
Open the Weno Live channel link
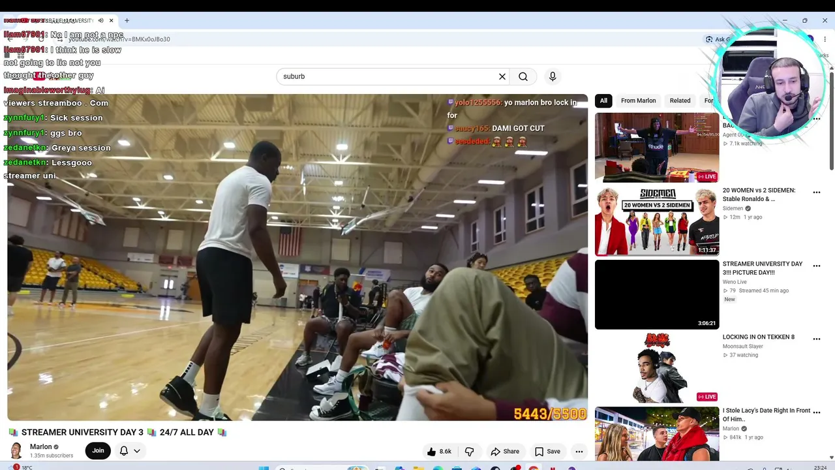point(735,282)
